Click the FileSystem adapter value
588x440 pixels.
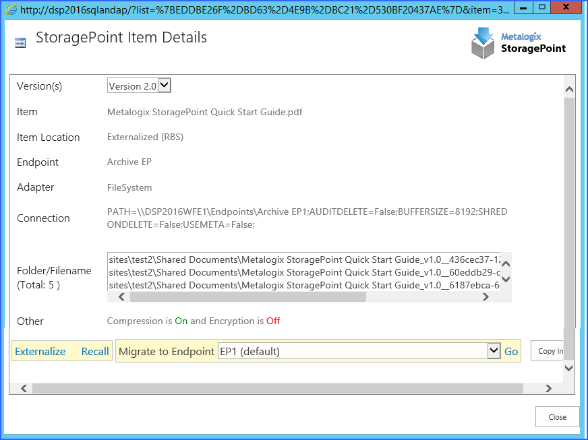coord(129,187)
